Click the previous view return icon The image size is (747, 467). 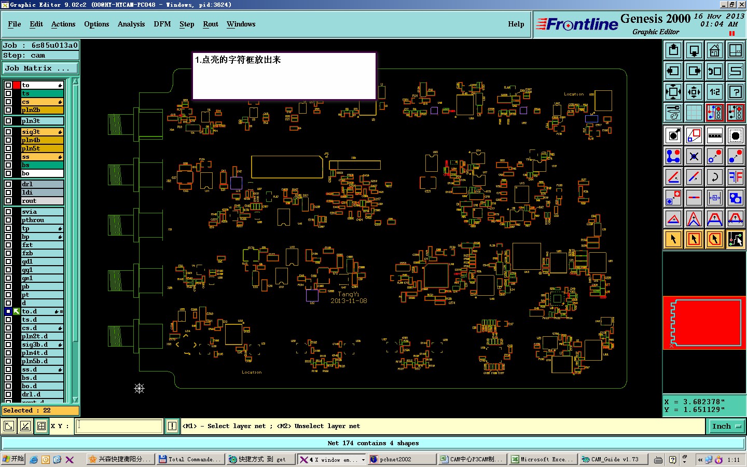tap(715, 71)
